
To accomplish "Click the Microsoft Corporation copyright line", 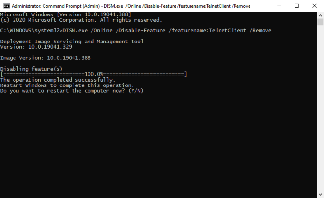I will [x=81, y=20].
